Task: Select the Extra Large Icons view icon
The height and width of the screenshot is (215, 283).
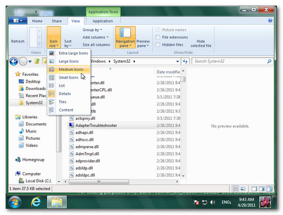Action: 52,53
